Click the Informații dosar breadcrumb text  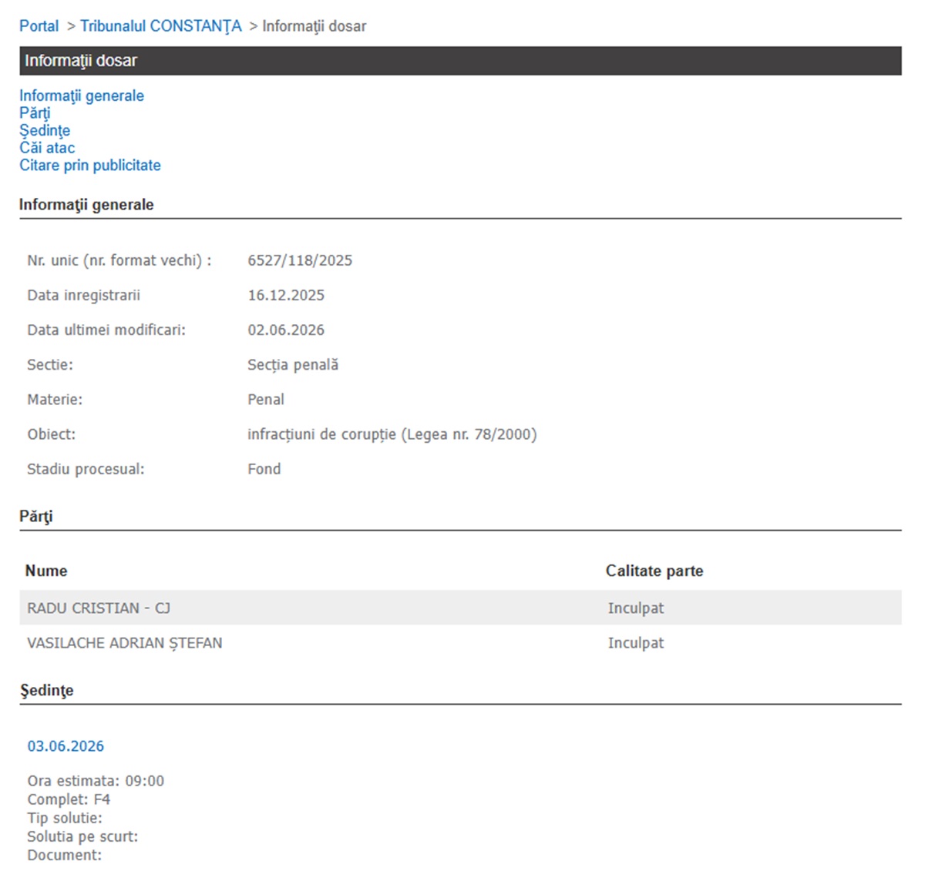(314, 26)
